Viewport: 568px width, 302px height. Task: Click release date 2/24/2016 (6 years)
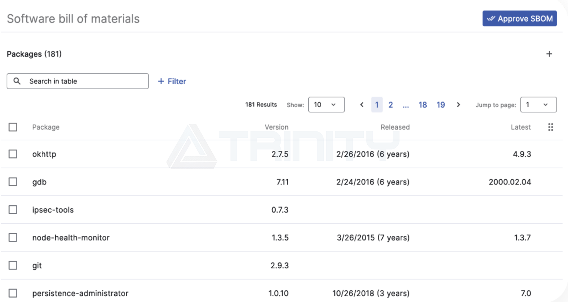pos(373,182)
